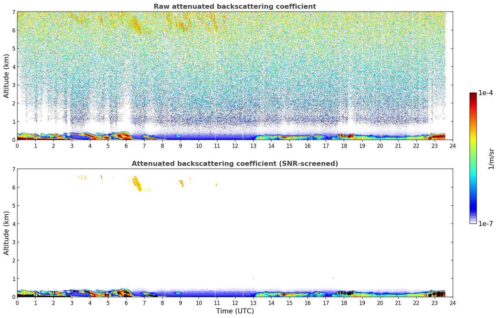498x318 pixels.
Task: Click the colorbar's "1e-7" minimum label
Action: tap(486, 224)
